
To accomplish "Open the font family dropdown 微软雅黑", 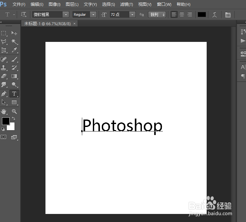I will (66, 14).
